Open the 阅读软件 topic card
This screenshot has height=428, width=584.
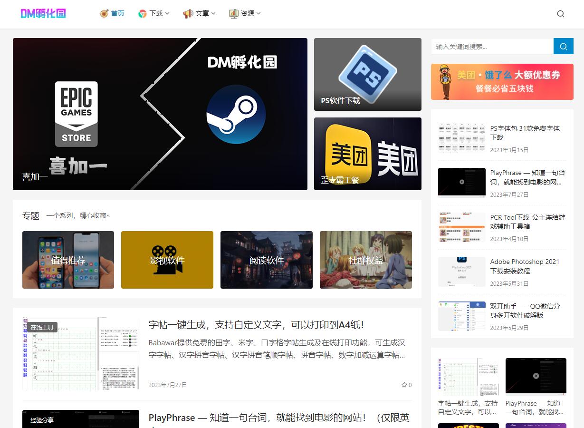(267, 260)
